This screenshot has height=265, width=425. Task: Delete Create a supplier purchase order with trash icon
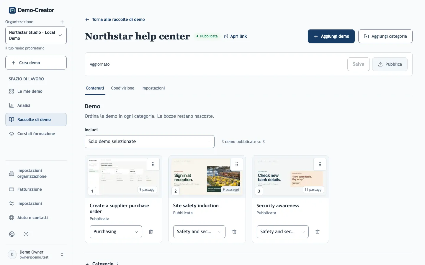click(151, 232)
